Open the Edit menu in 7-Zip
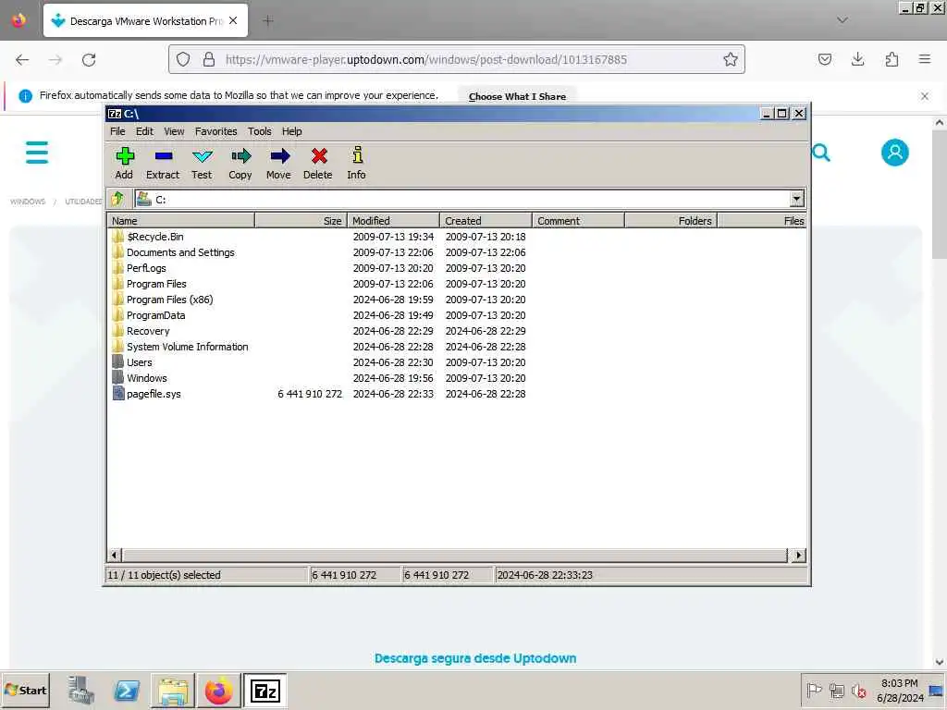Image resolution: width=947 pixels, height=710 pixels. pyautogui.click(x=144, y=131)
